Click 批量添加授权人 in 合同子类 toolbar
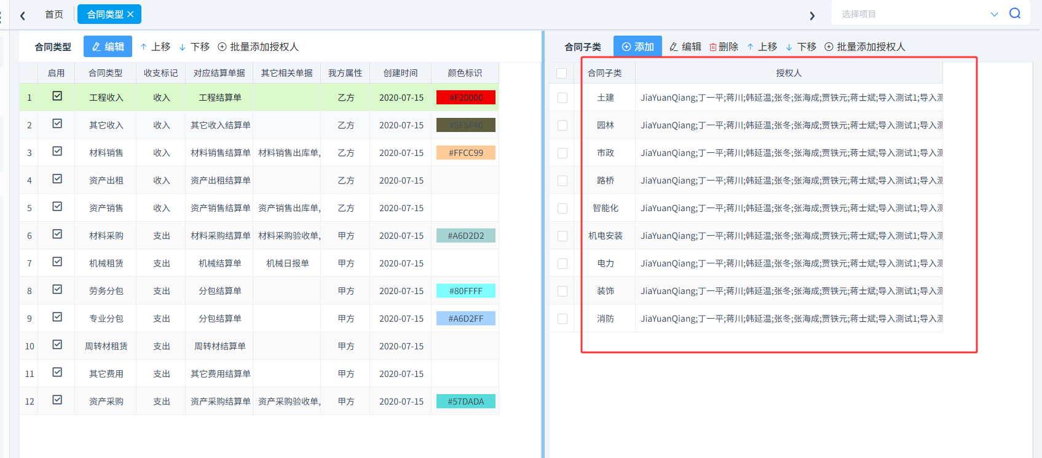The width and height of the screenshot is (1042, 458). click(x=865, y=47)
